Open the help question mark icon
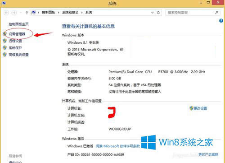This screenshot has height=163, width=225. (x=221, y=21)
